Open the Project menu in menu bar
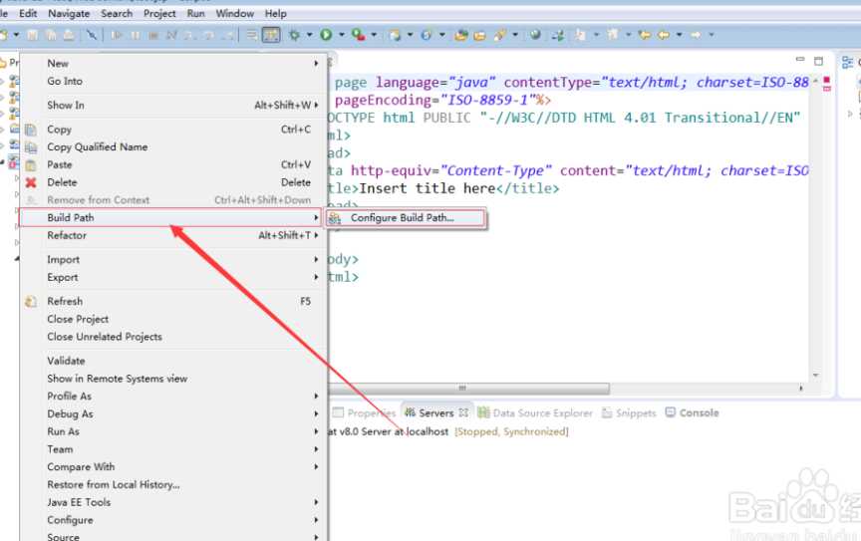The image size is (861, 541). click(159, 13)
